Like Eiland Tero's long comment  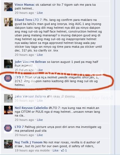[40, 55]
